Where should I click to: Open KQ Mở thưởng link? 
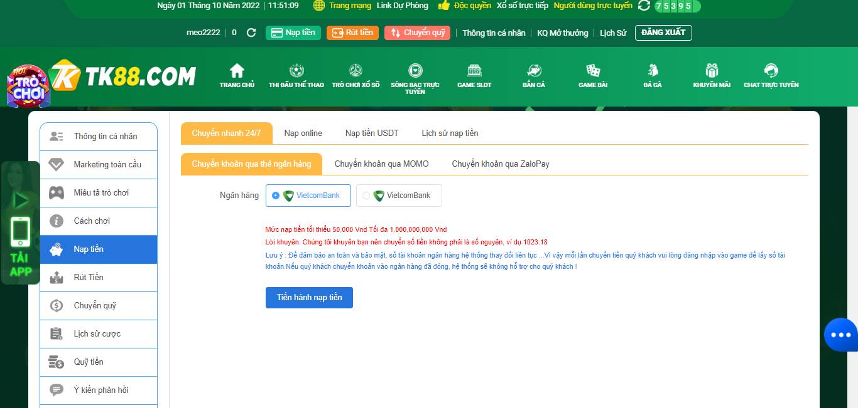click(563, 33)
